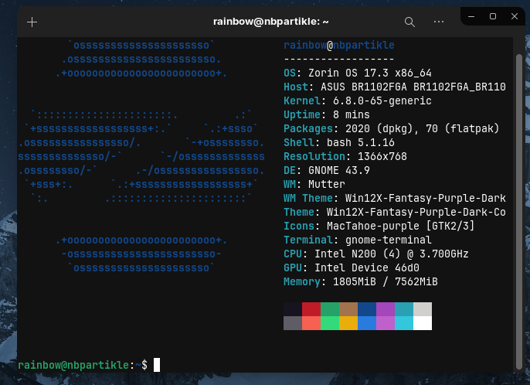
Task: Click the command prompt cursor
Action: click(157, 364)
